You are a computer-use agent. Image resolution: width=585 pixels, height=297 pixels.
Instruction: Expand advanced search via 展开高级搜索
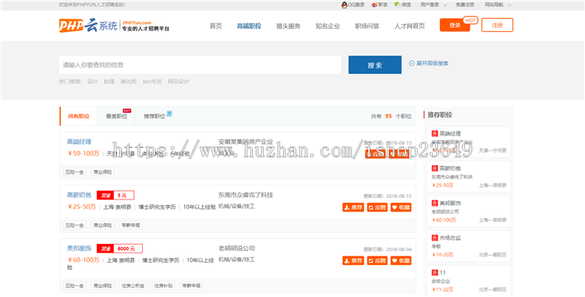[x=429, y=63]
